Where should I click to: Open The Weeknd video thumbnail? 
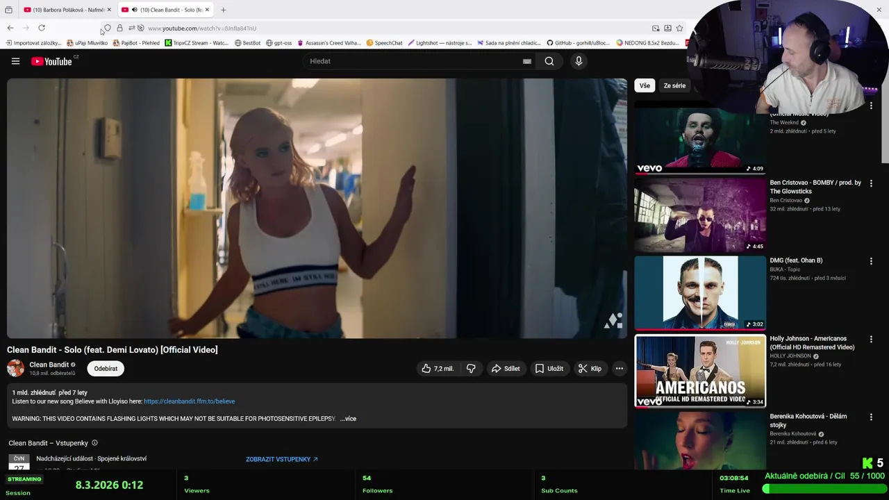pyautogui.click(x=700, y=139)
